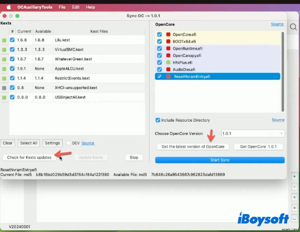Click the Kext Files column header
Screen dimensions: 300x232
point(99,31)
